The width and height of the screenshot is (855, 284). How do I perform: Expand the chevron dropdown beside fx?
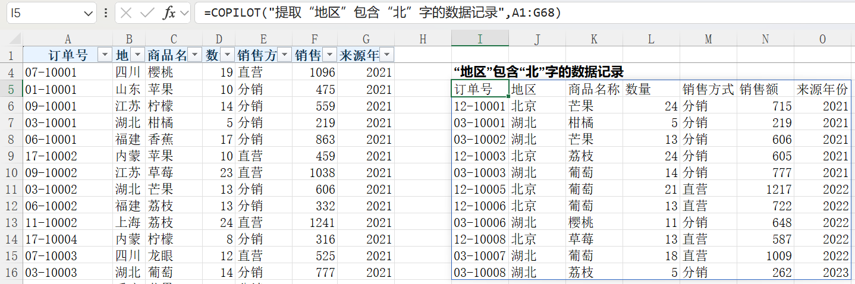[184, 12]
